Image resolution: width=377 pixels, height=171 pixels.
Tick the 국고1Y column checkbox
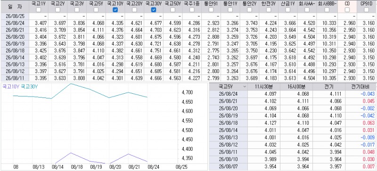tap(39, 10)
